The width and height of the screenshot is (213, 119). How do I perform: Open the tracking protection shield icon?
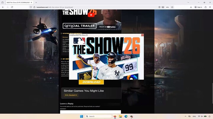click(31, 7)
